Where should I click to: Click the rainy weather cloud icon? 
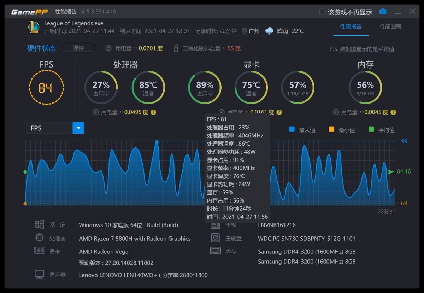point(269,31)
